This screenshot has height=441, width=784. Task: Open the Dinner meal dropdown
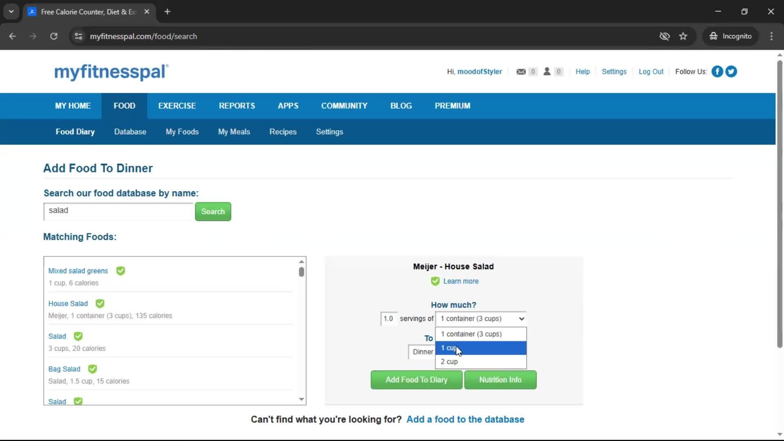click(422, 352)
